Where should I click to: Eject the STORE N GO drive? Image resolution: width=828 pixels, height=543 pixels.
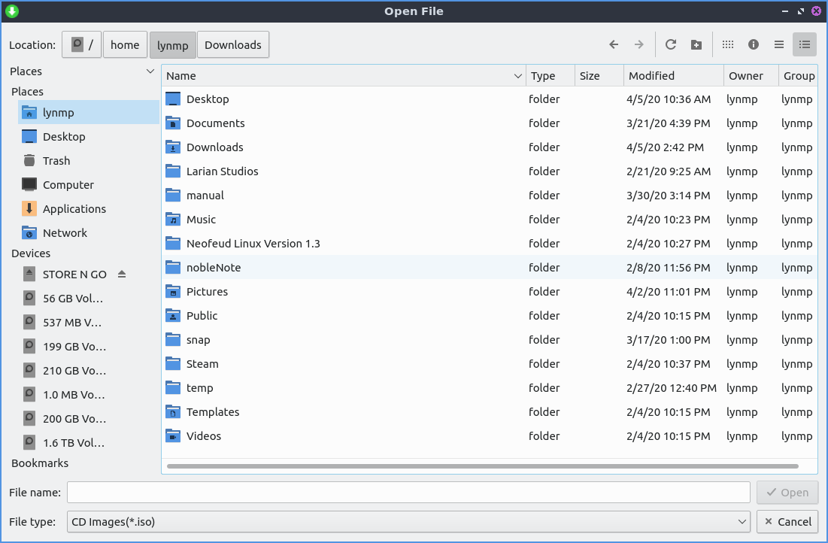pos(122,275)
